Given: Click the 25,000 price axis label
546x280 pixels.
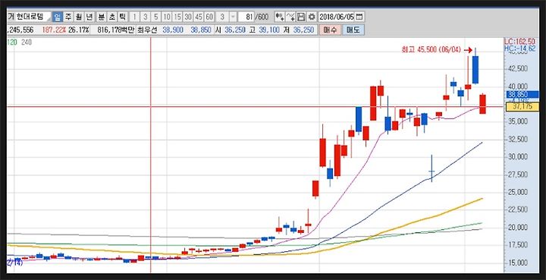Looking at the screenshot, I should pos(518,192).
